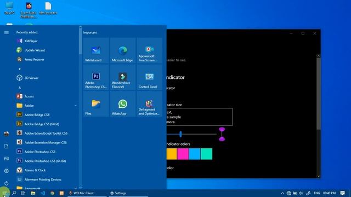Open Defragment and Optimize tile
The width and height of the screenshot is (351, 197).
149,104
